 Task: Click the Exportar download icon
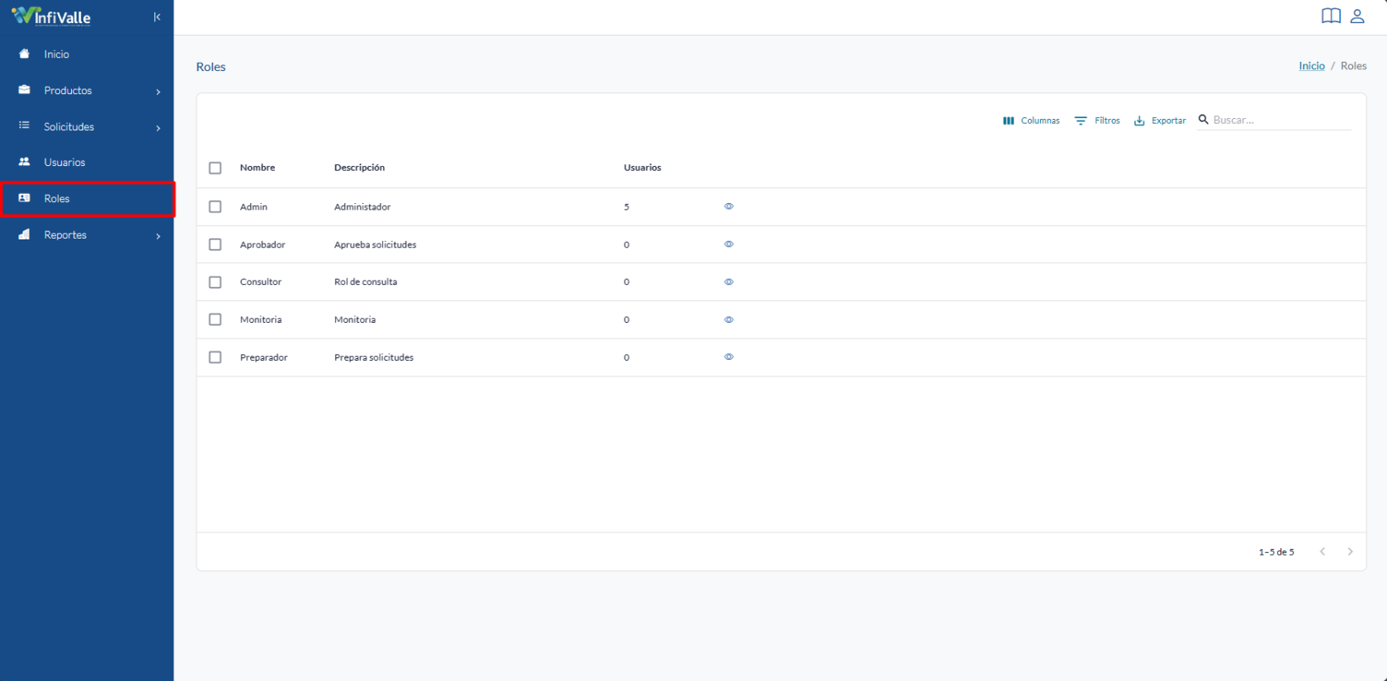tap(1139, 121)
